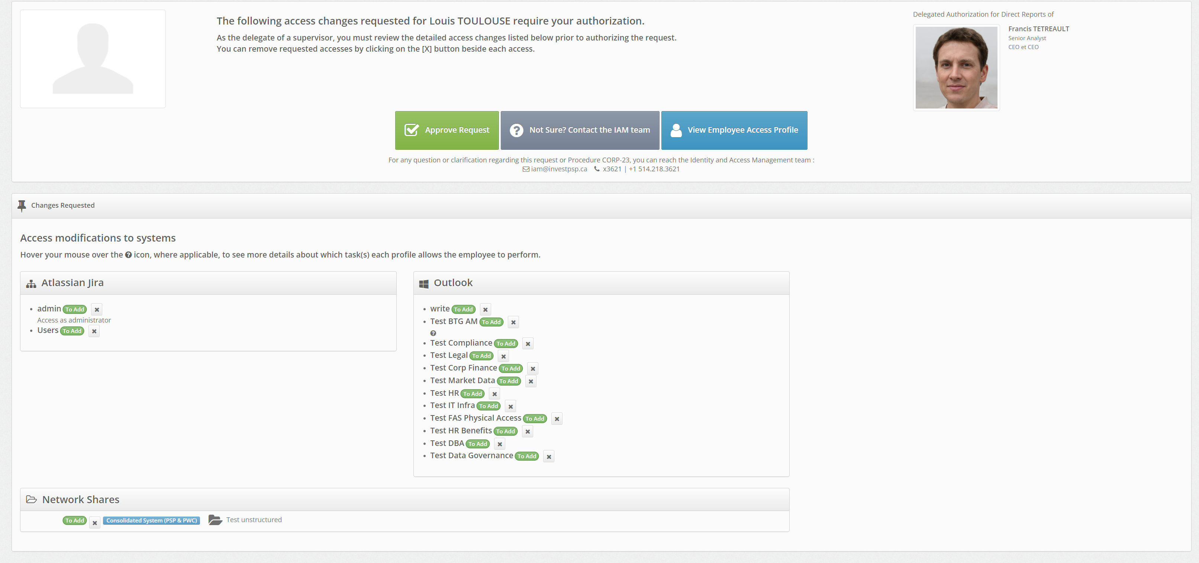Remove the Test Legal access

click(503, 356)
